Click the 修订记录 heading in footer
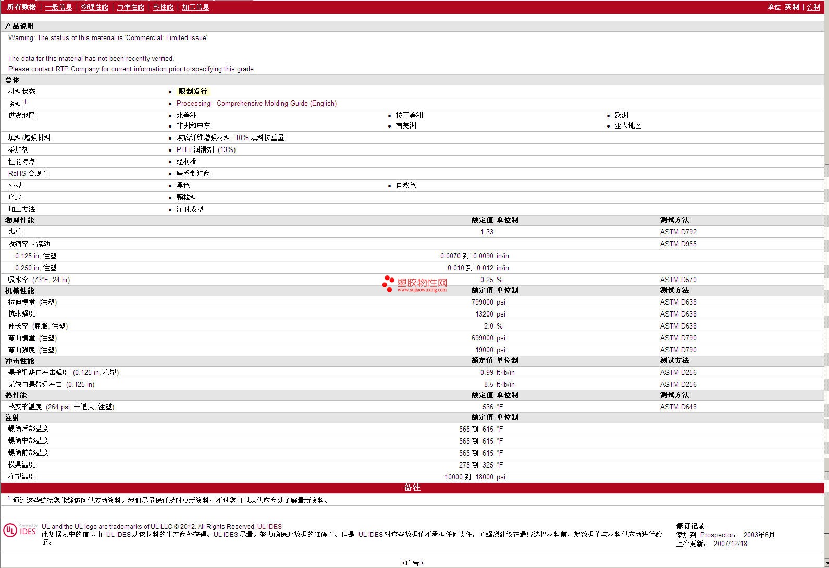Viewport: 829px width, 568px height. coord(690,526)
